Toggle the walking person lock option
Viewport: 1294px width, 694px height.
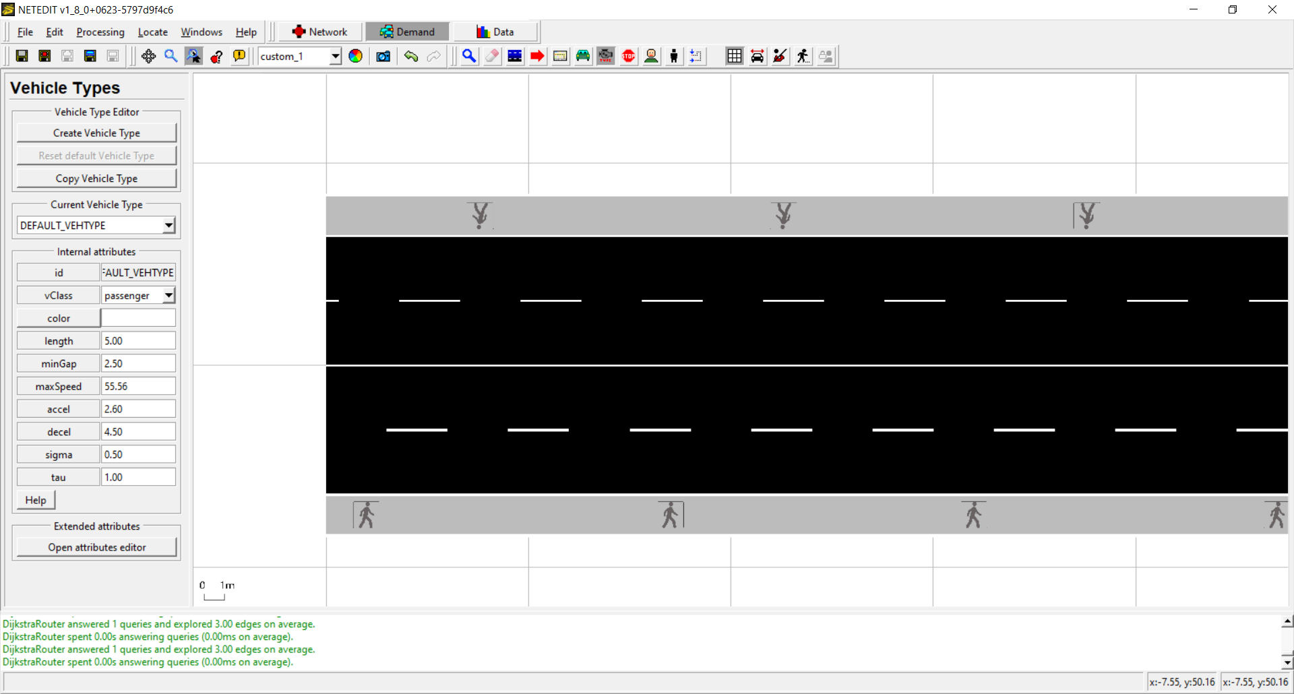click(x=803, y=57)
